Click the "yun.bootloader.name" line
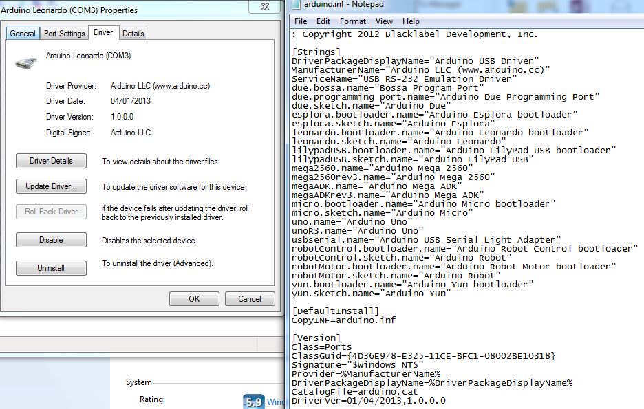Screen dimensions: 644x409 (412, 285)
